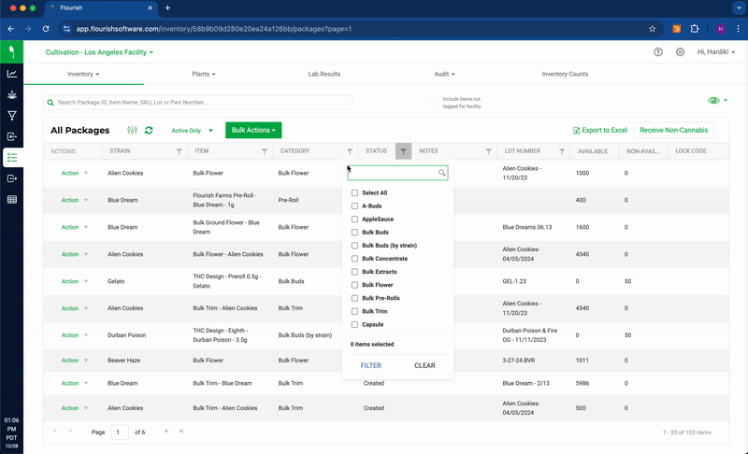Switch to the Lab Results tab
748x454 pixels.
(x=324, y=75)
